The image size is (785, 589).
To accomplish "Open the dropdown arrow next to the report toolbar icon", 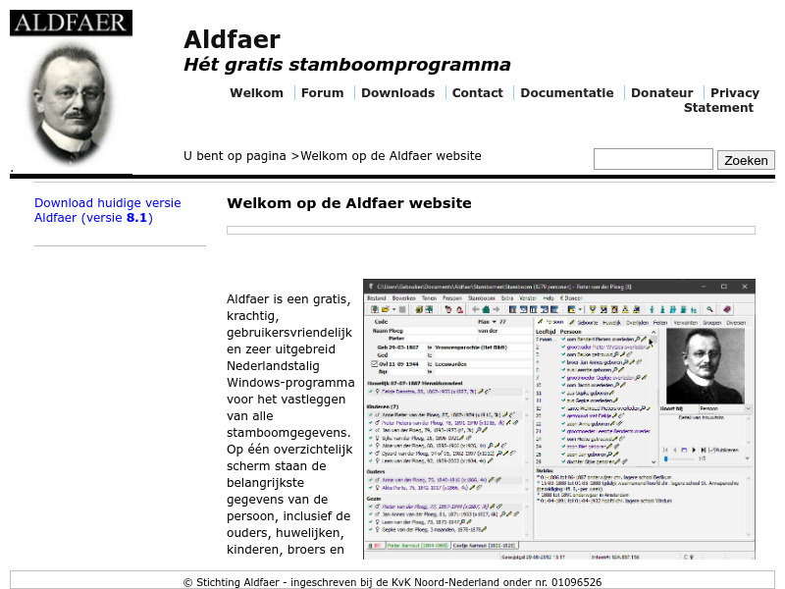I will 580,308.
